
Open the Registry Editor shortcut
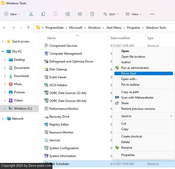click(x=59, y=125)
